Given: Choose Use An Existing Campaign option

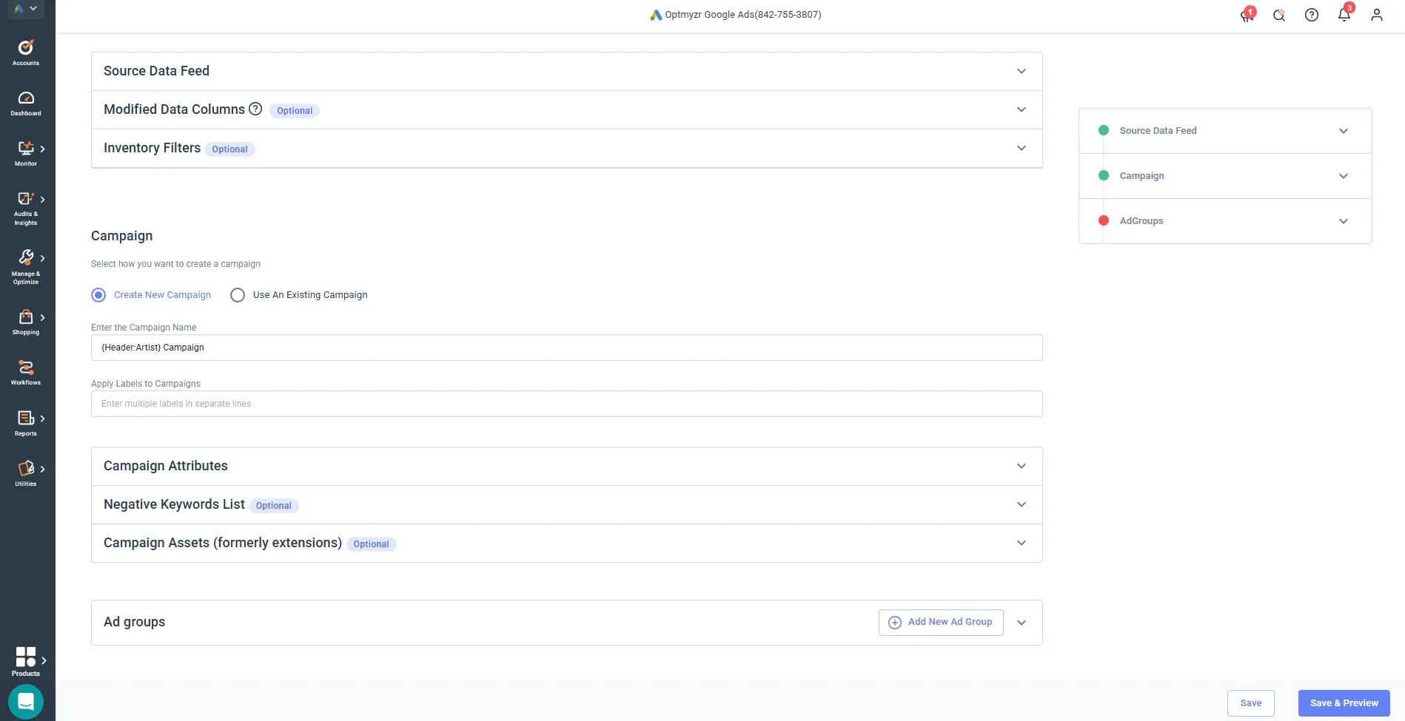Looking at the screenshot, I should 237,294.
